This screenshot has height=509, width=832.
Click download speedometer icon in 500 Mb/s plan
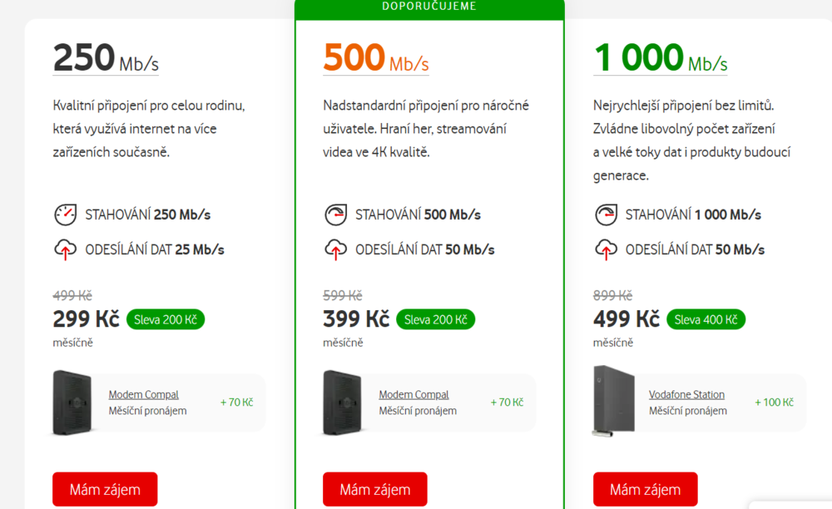[335, 215]
